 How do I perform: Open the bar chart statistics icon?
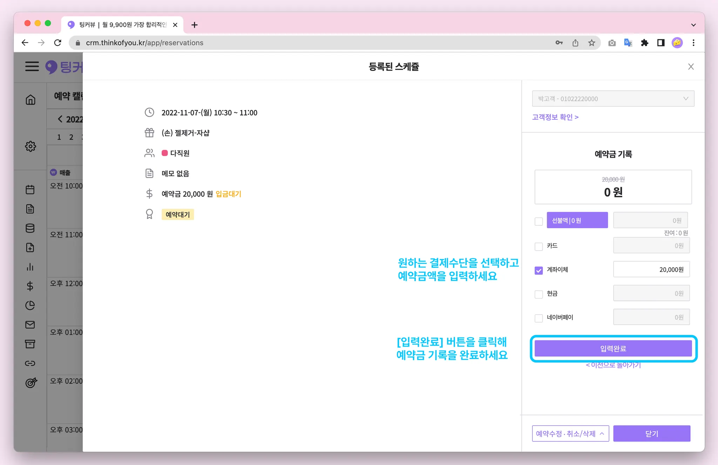30,267
